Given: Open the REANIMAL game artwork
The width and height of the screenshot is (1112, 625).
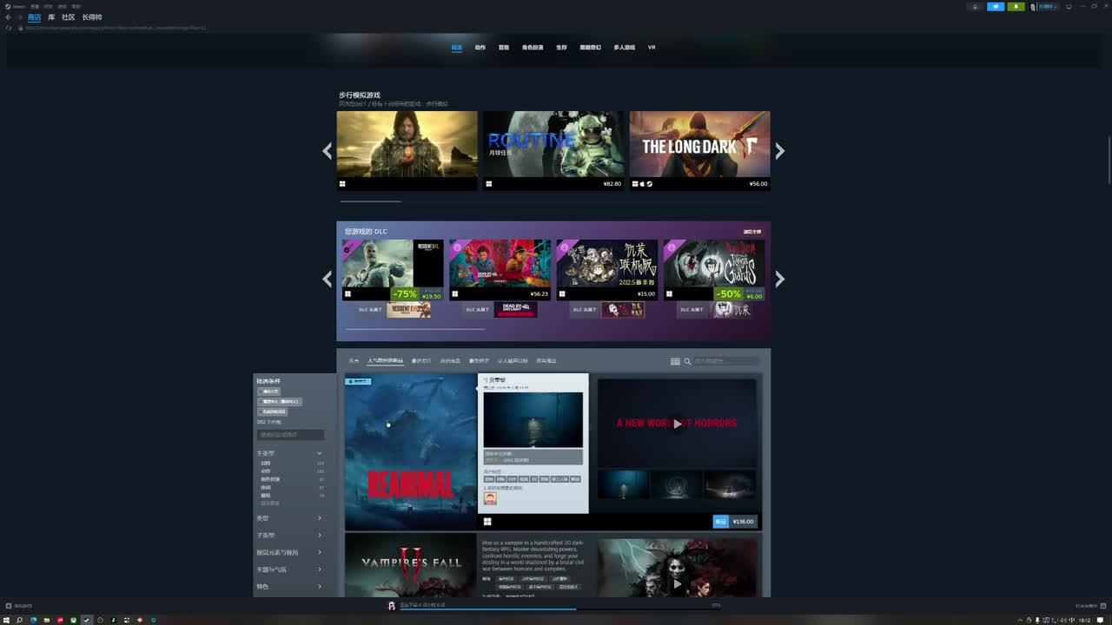Looking at the screenshot, I should tap(411, 451).
